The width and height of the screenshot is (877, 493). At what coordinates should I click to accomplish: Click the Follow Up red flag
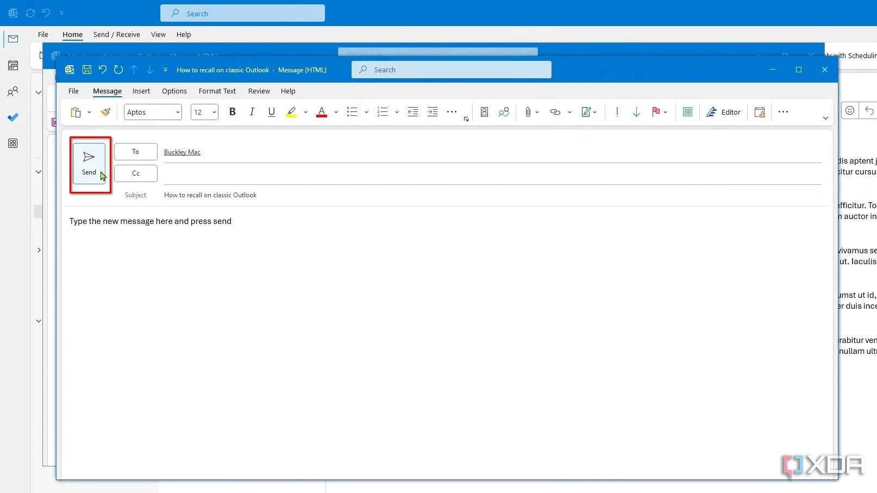656,112
